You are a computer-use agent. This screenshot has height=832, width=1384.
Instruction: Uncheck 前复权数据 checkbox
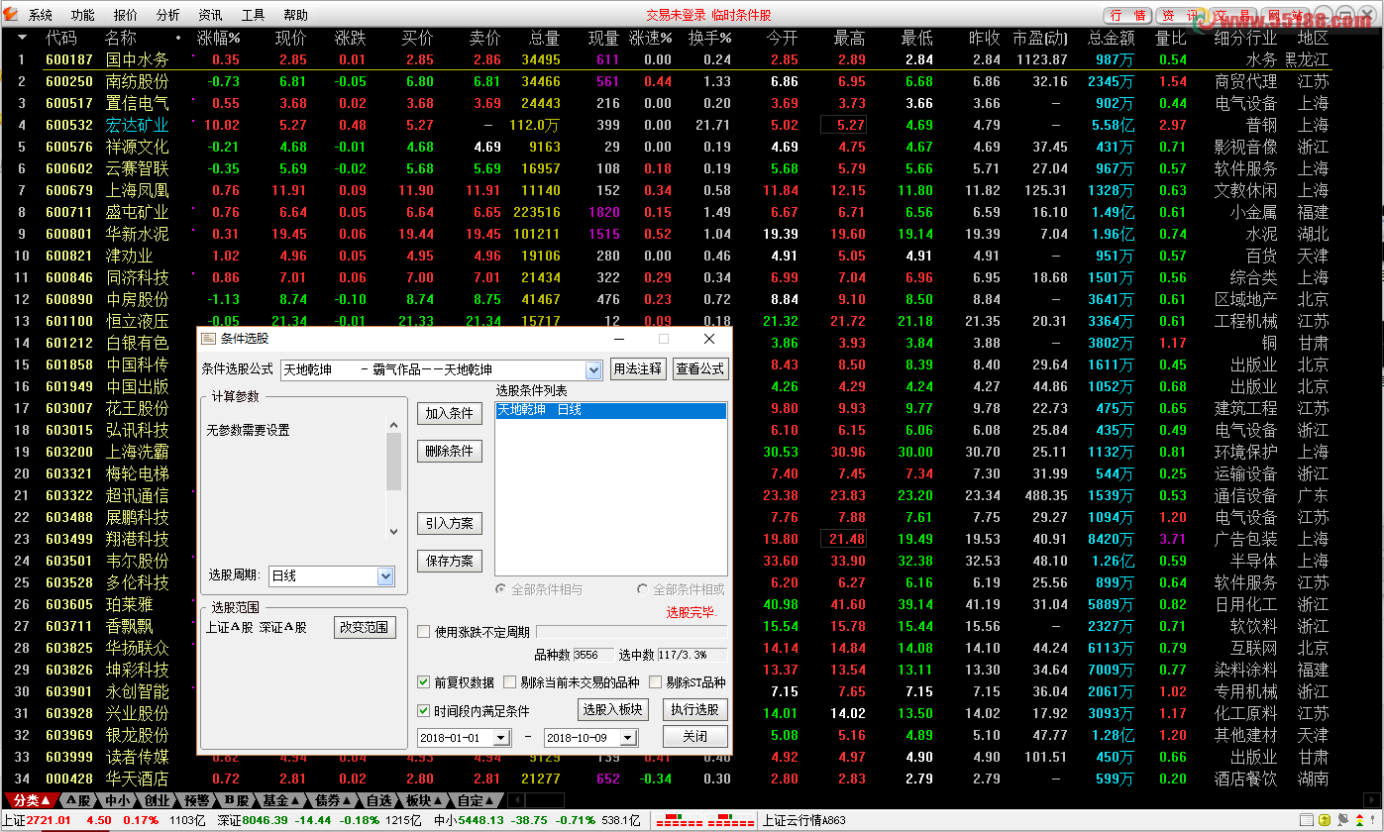tap(424, 682)
